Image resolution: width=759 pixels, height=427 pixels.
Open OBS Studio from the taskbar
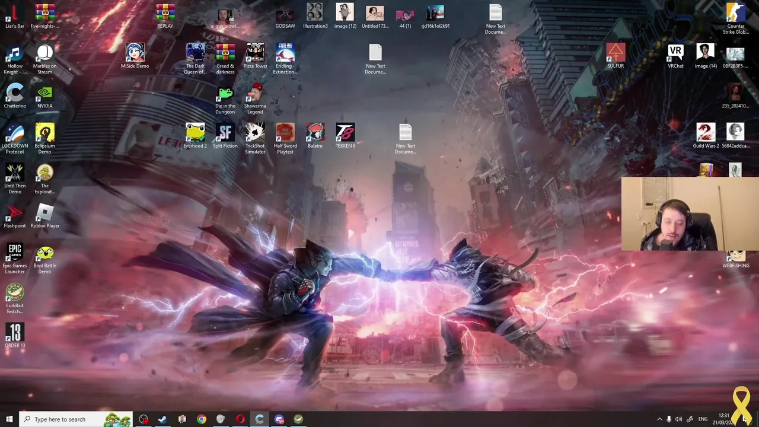click(x=143, y=419)
